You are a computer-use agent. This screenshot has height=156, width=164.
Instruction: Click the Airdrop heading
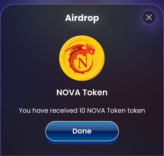tap(82, 18)
